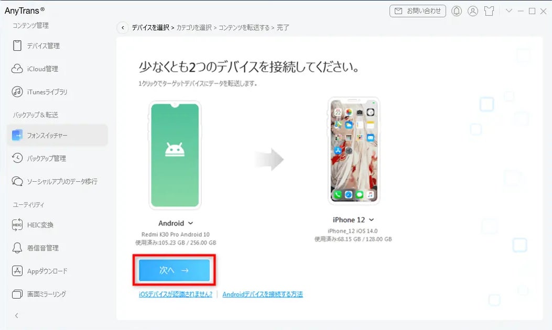Open iOSデバイスが認識されません? link

coord(176,294)
